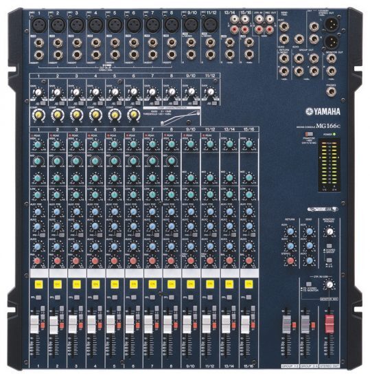Image resolution: width=370 pixels, height=378 pixels.
Task: Click the Group 1-2 fader cap
Action: point(286,324)
